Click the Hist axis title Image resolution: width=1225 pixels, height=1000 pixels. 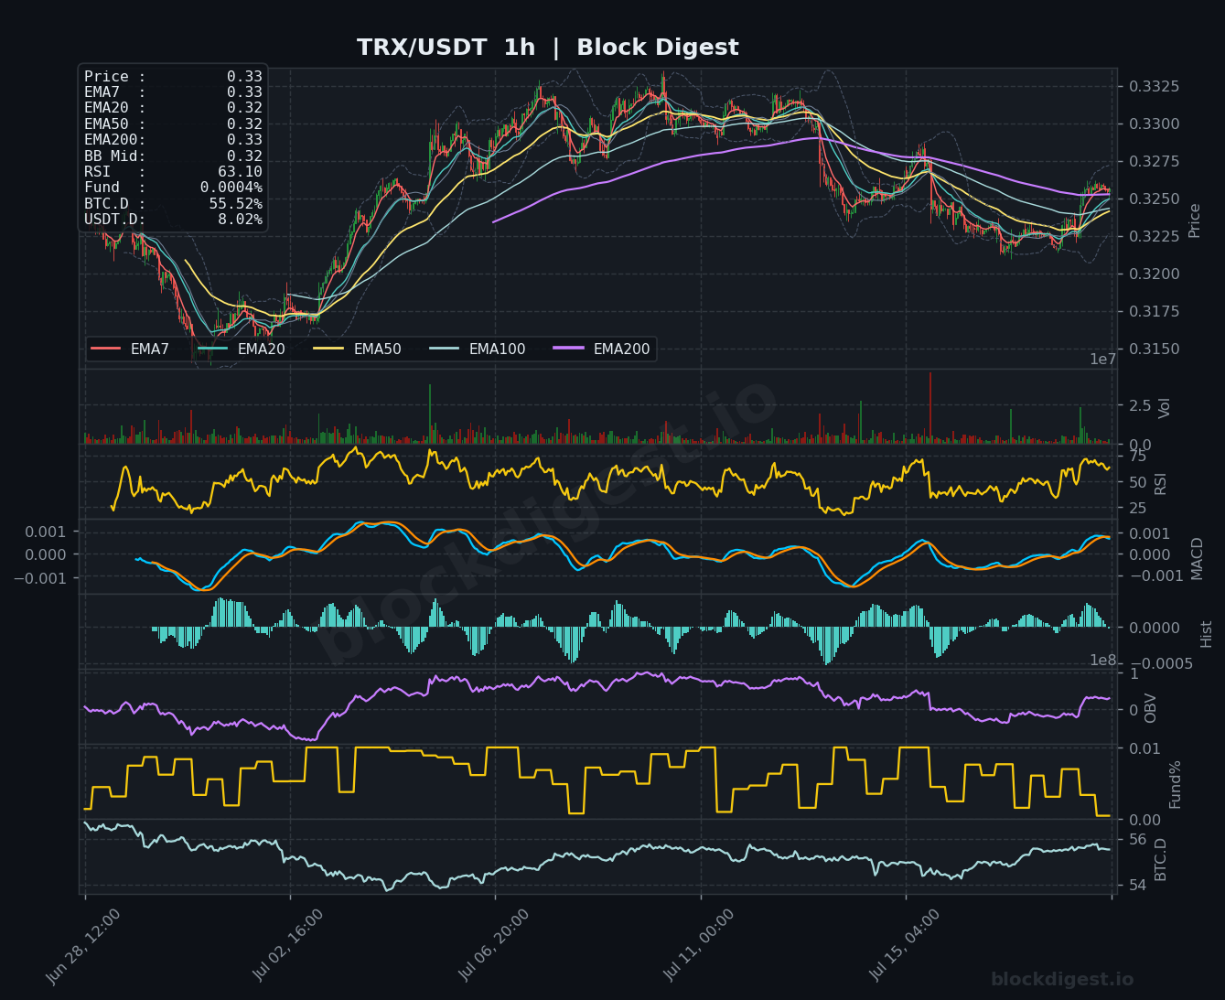point(1206,634)
